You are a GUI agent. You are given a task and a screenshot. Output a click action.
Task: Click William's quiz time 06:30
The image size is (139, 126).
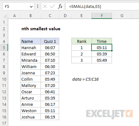[x=50, y=66]
